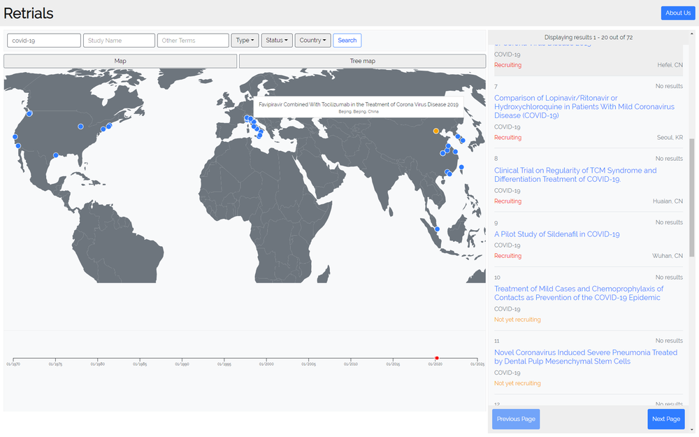Open the Lopinavir/Ritonavir or Hydroxychloroquine comparison study
Viewport: 699px width, 437px height.
tap(584, 107)
